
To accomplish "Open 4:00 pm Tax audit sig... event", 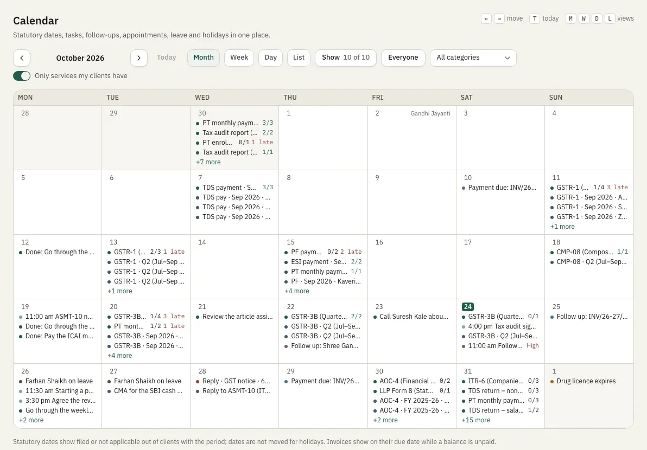I will (500, 326).
